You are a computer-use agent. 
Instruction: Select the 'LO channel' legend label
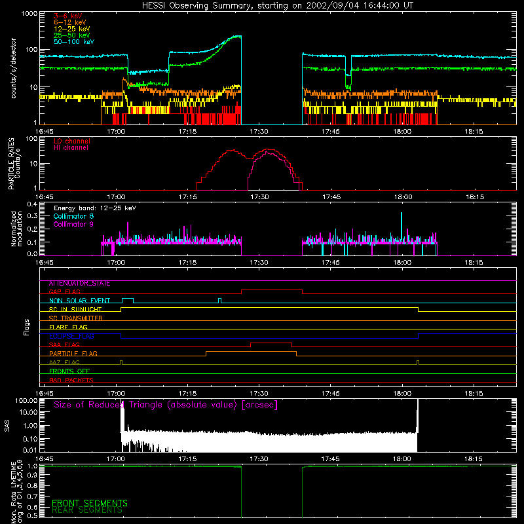(72, 141)
